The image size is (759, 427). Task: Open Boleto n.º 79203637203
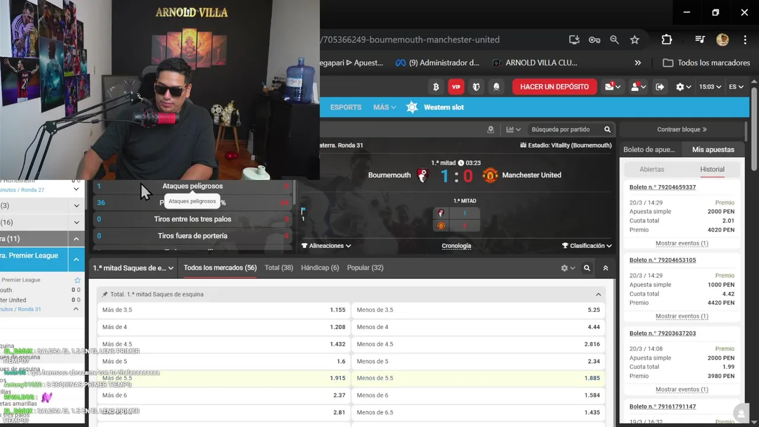click(662, 333)
